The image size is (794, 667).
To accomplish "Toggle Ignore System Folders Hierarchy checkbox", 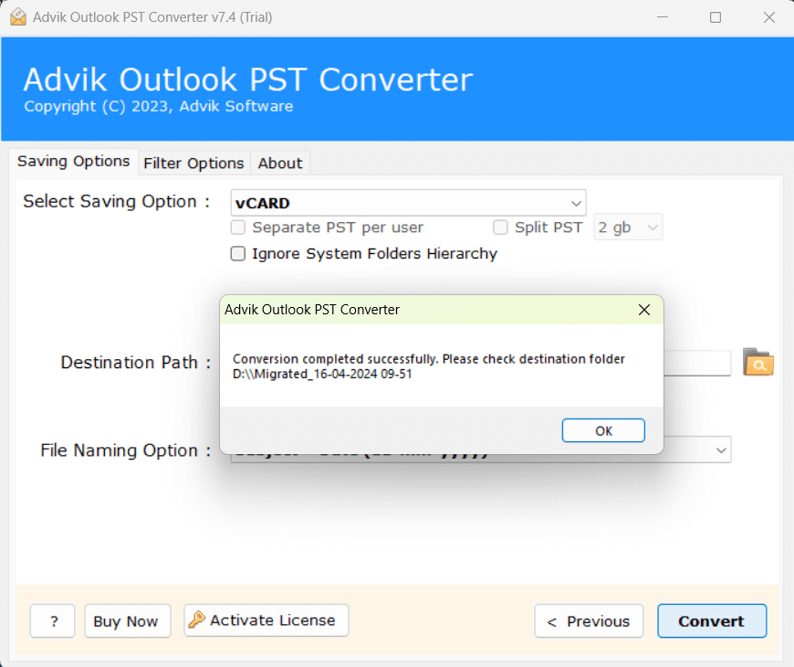I will coord(238,253).
